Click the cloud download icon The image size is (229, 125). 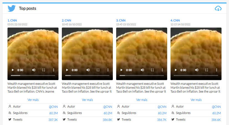[x=218, y=8]
